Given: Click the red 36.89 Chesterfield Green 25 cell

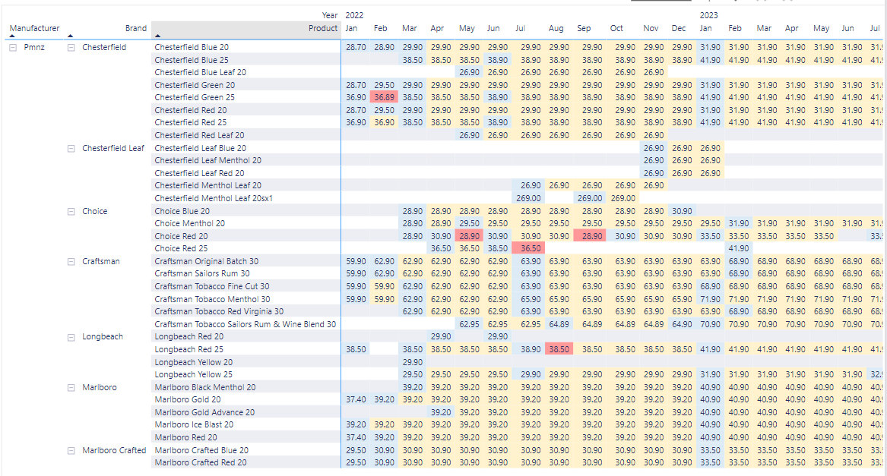Looking at the screenshot, I should pos(384,97).
